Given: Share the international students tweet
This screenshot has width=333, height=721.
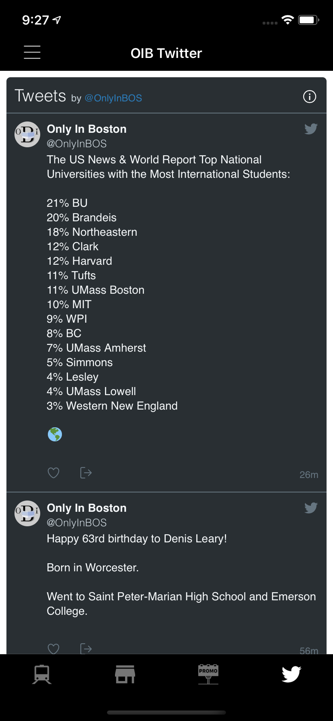Looking at the screenshot, I should [x=86, y=472].
